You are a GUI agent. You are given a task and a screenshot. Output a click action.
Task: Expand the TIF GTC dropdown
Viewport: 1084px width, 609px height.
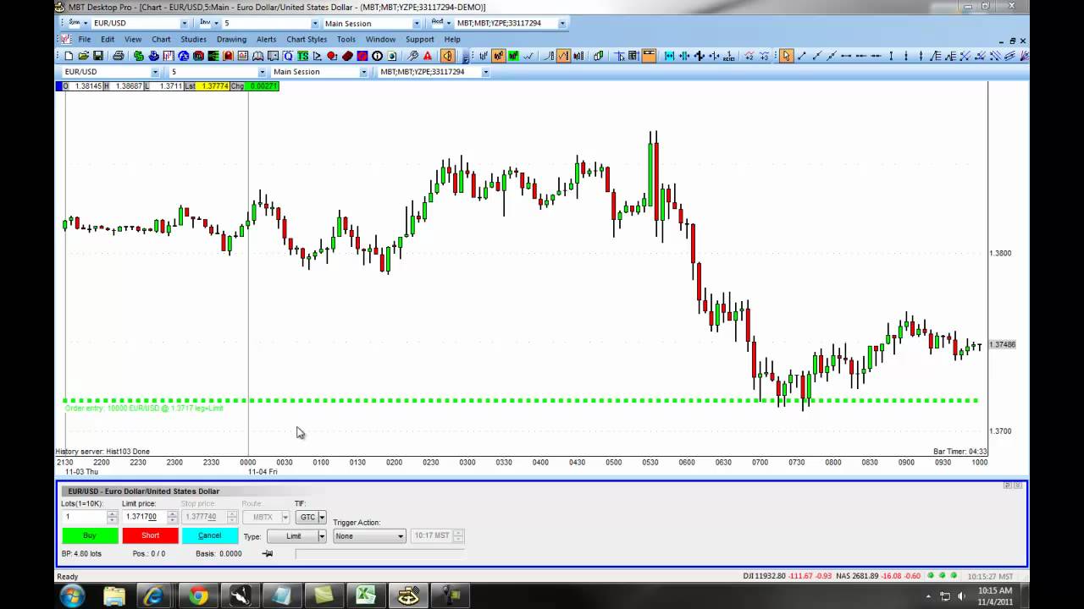coord(322,517)
